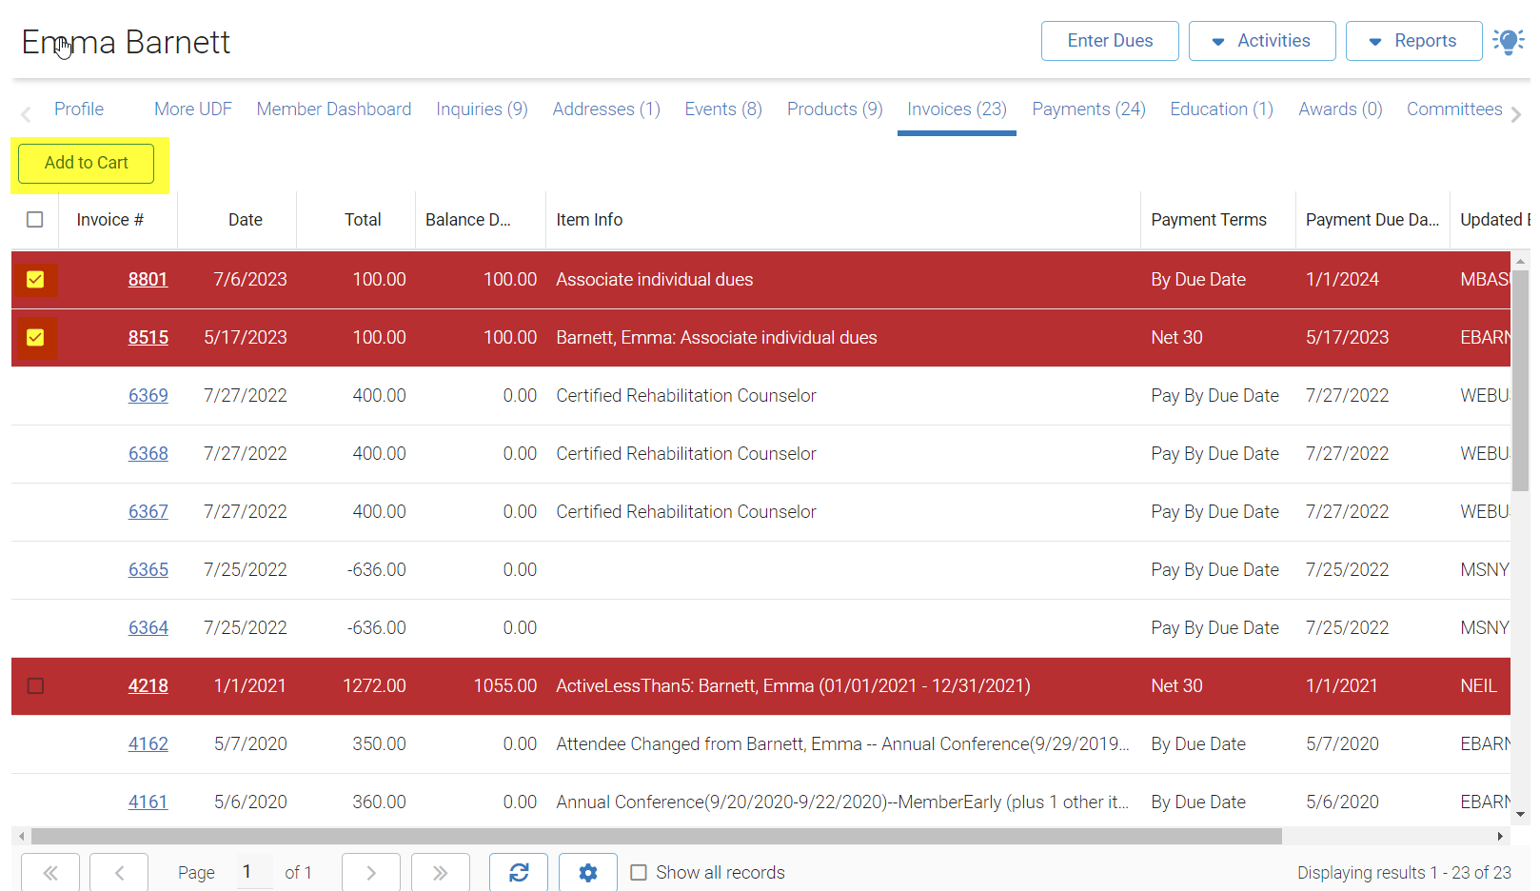1540x891 pixels.
Task: Open invoice 6369 link
Action: coord(148,396)
